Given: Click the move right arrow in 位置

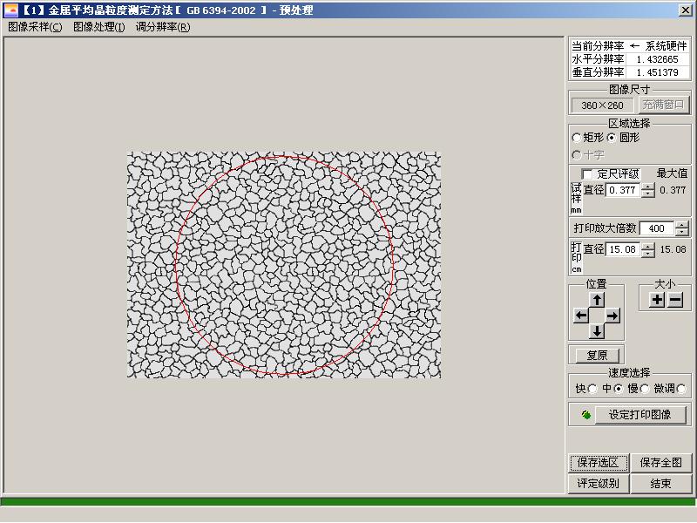Looking at the screenshot, I should [613, 316].
